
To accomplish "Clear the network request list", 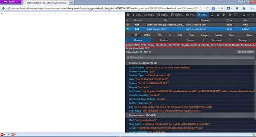I will pos(250,35).
